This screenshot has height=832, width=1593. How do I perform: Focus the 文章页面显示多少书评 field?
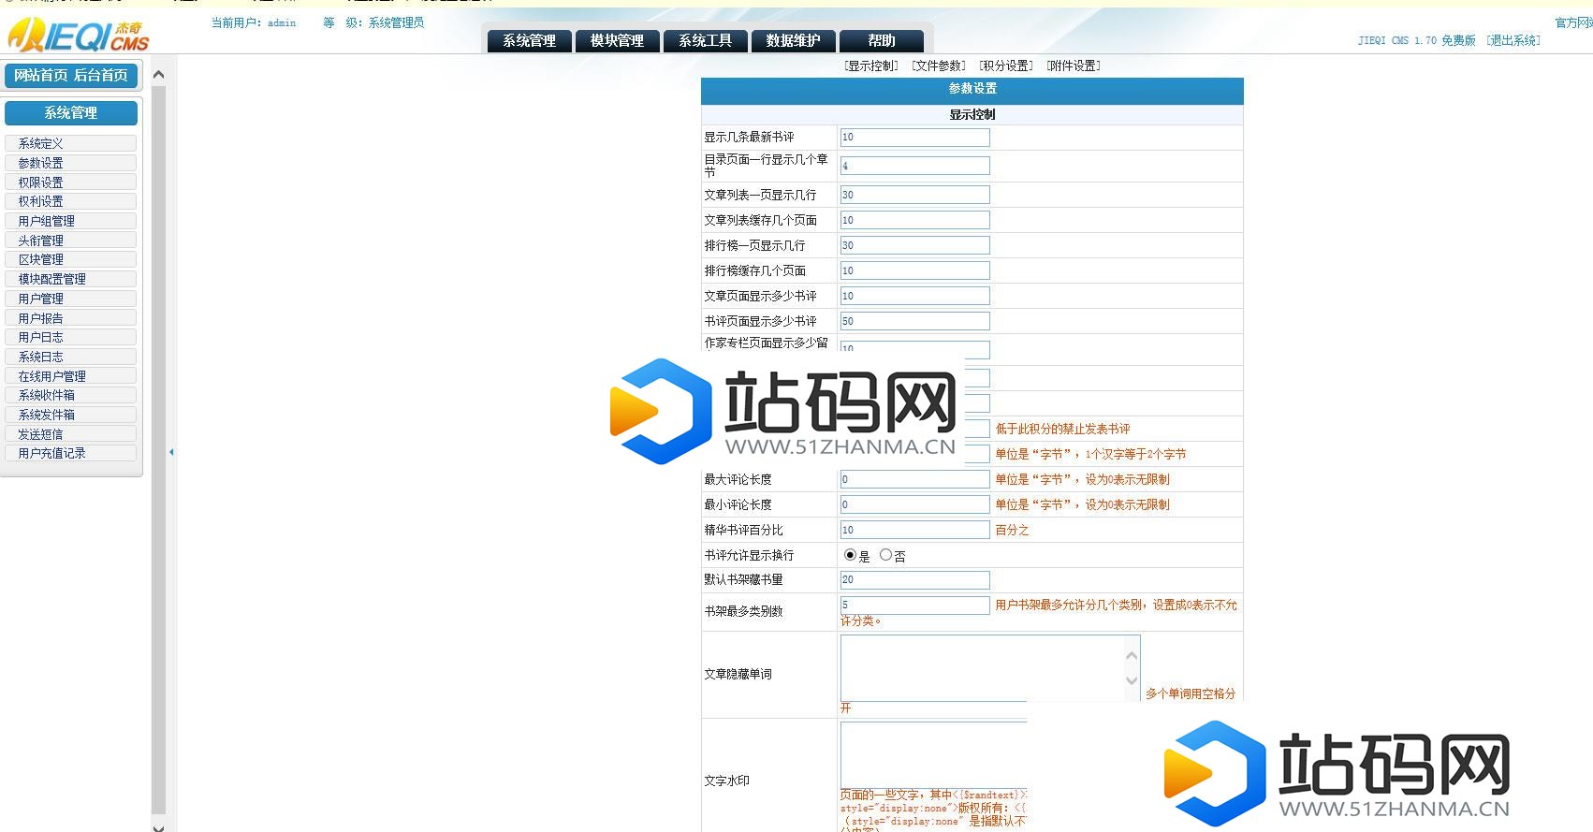click(914, 296)
